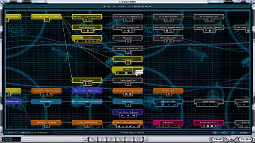Select the New Propulsion Techniques technology
Screen dimensions: 255x143
point(87,101)
